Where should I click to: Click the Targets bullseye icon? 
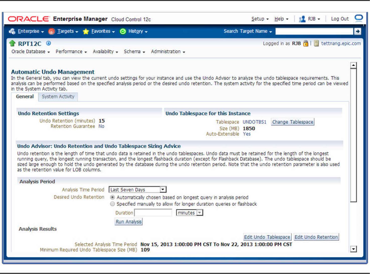[x=51, y=31]
